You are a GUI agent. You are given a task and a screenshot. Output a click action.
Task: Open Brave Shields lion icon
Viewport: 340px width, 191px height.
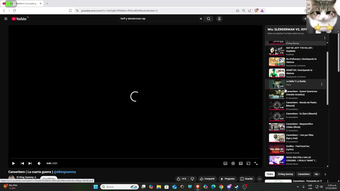pyautogui.click(x=256, y=11)
